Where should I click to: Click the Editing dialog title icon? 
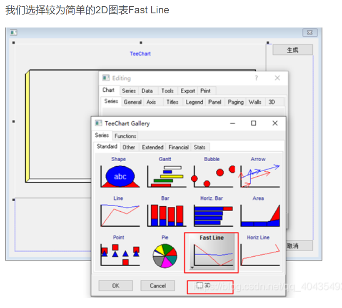[x=106, y=78]
